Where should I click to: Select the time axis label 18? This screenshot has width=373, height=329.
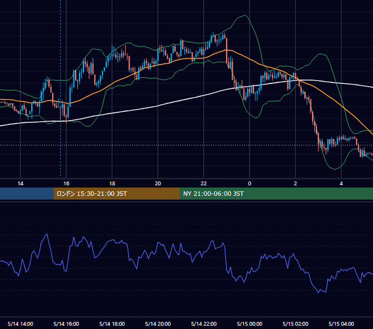coord(112,184)
